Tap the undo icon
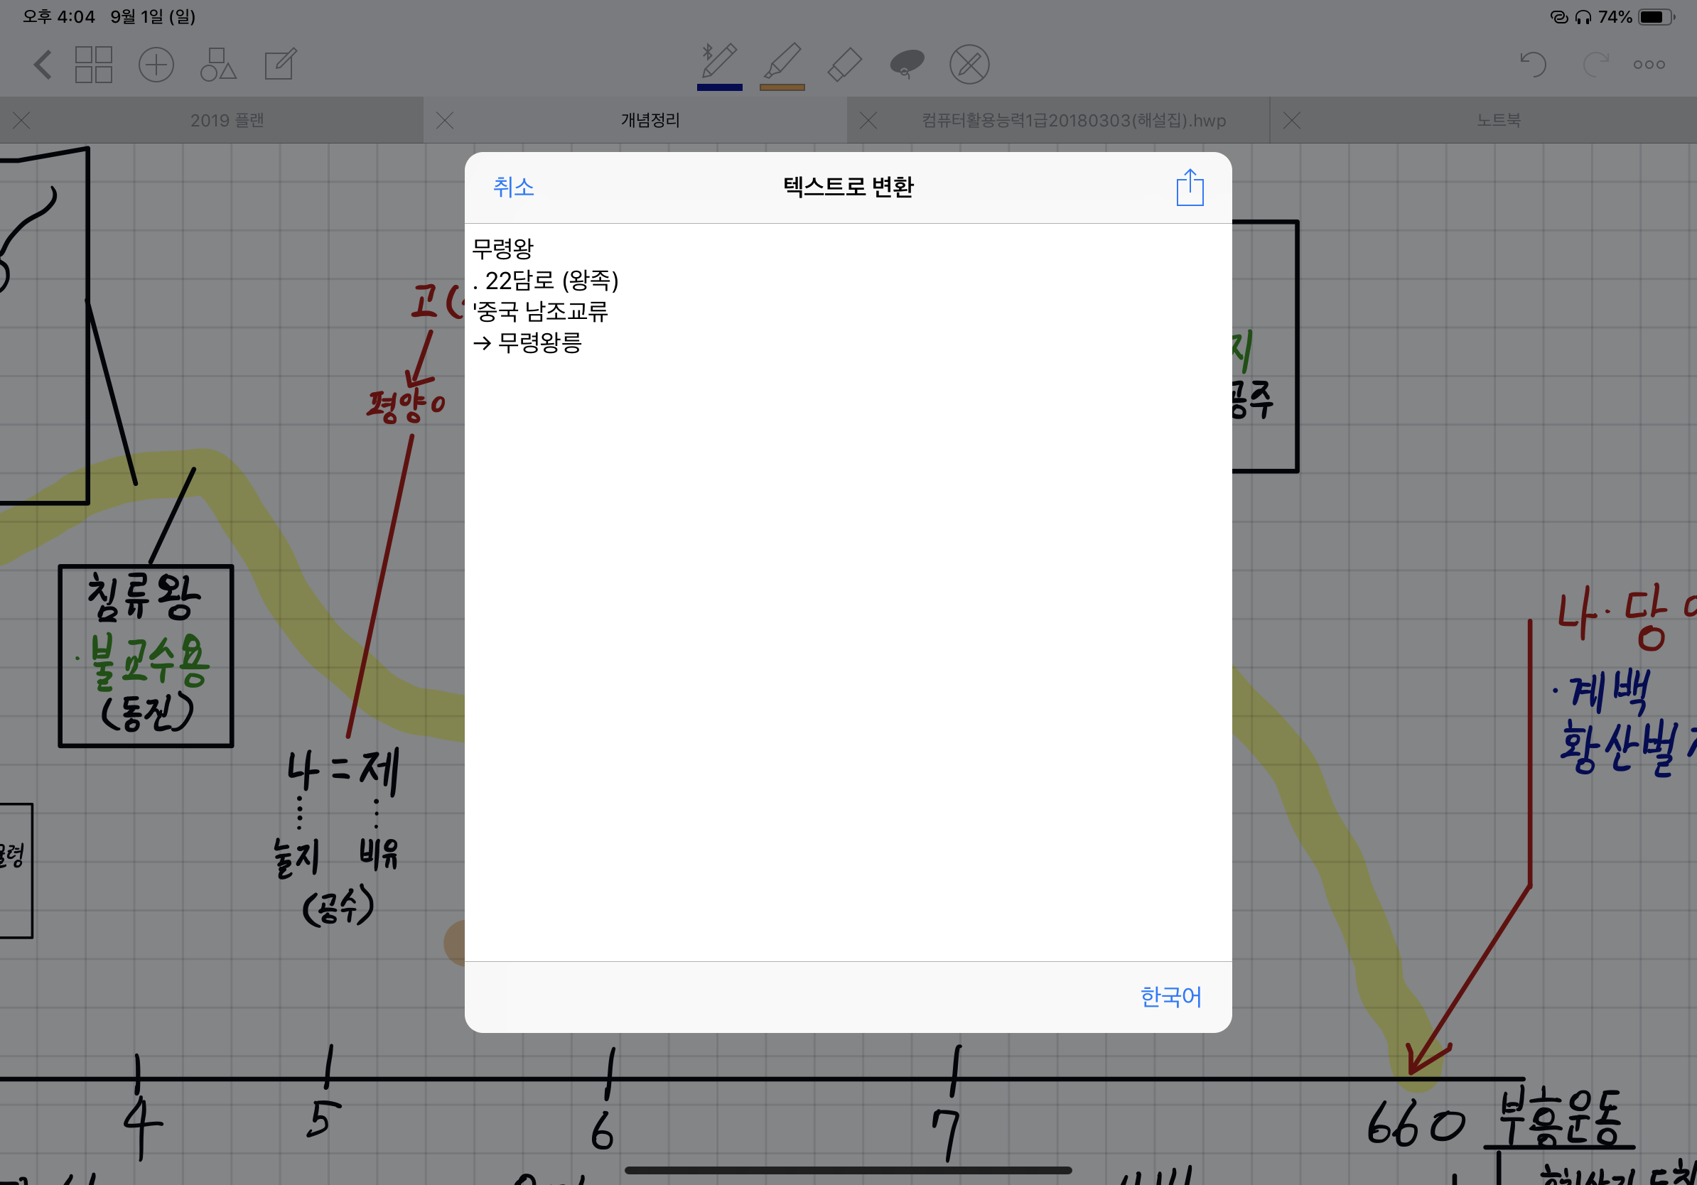1697x1185 pixels. 1534,65
